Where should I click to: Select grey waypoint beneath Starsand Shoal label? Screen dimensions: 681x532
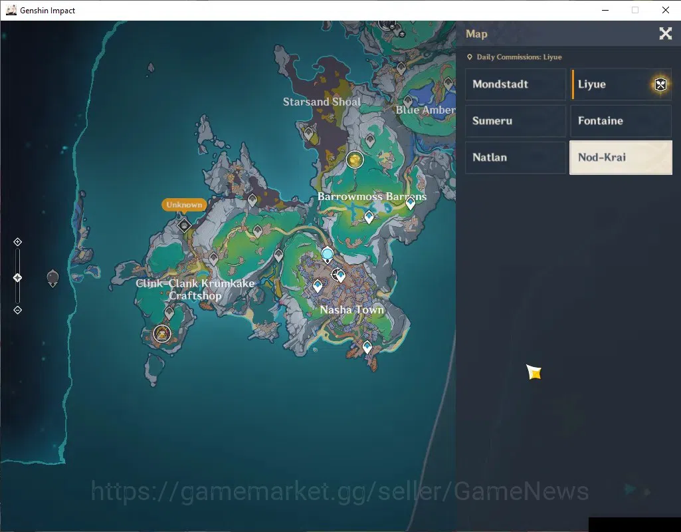(309, 134)
